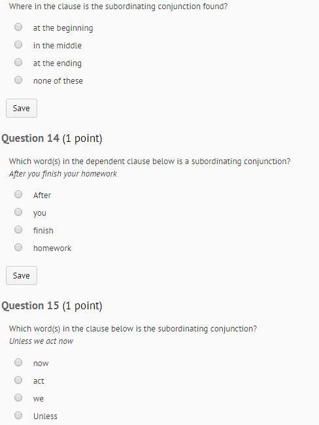Choose the 'act' answer for Question 15
This screenshot has width=319, height=425.
click(x=18, y=380)
